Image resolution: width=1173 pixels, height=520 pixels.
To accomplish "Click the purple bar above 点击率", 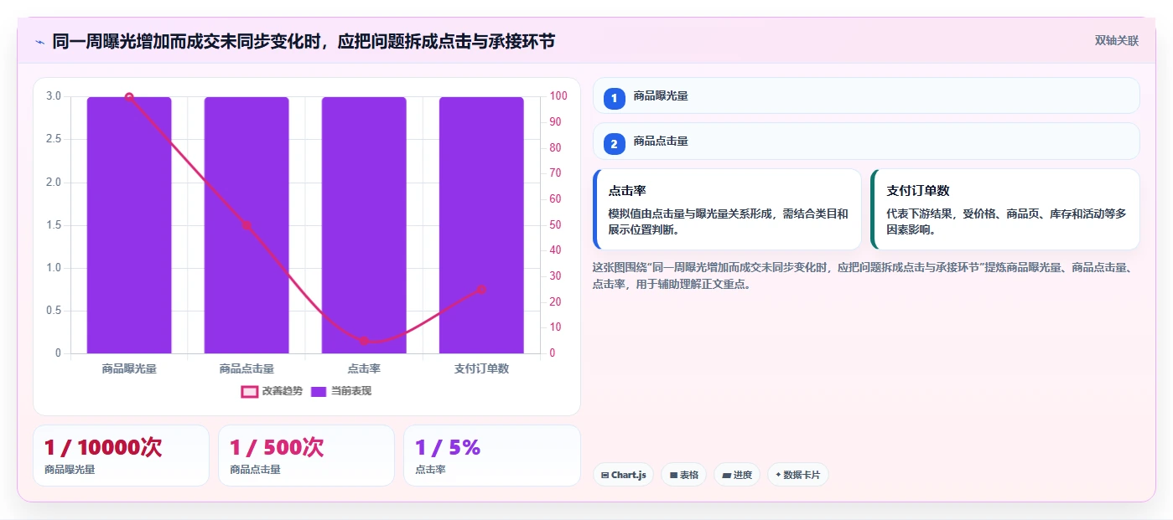I will click(364, 225).
